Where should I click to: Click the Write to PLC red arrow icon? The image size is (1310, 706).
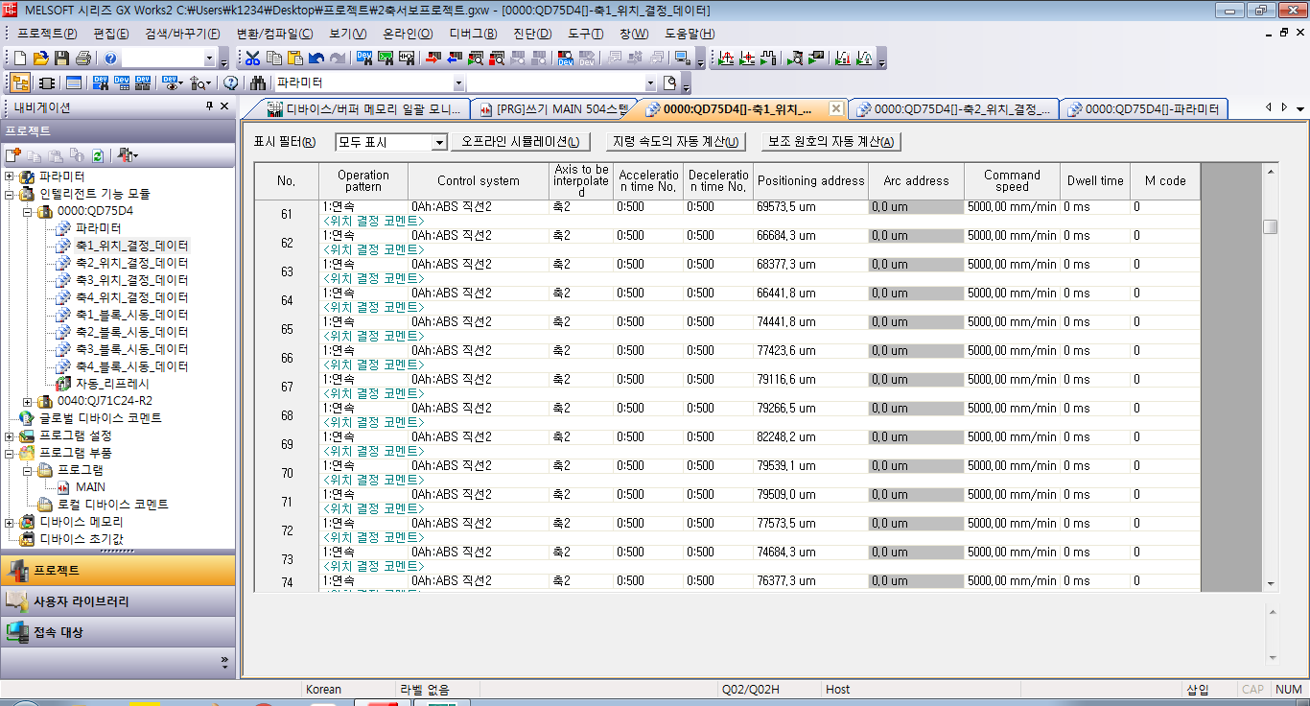pos(432,59)
